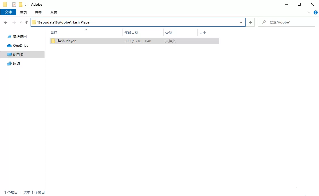Click the 文件夹 type cell
Screen dimensions: 319x196
click(x=170, y=41)
